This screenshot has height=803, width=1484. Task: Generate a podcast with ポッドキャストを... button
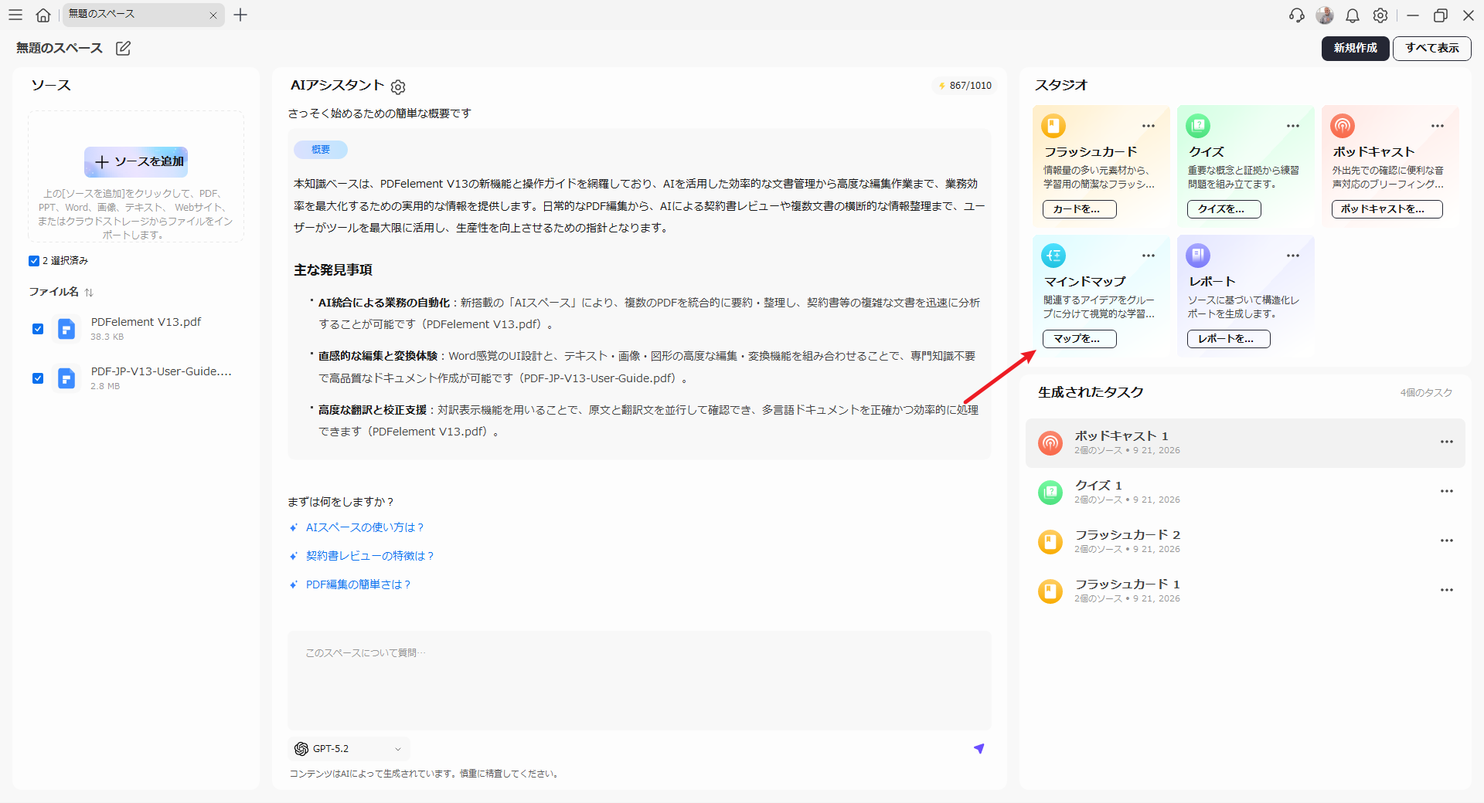coord(1387,209)
